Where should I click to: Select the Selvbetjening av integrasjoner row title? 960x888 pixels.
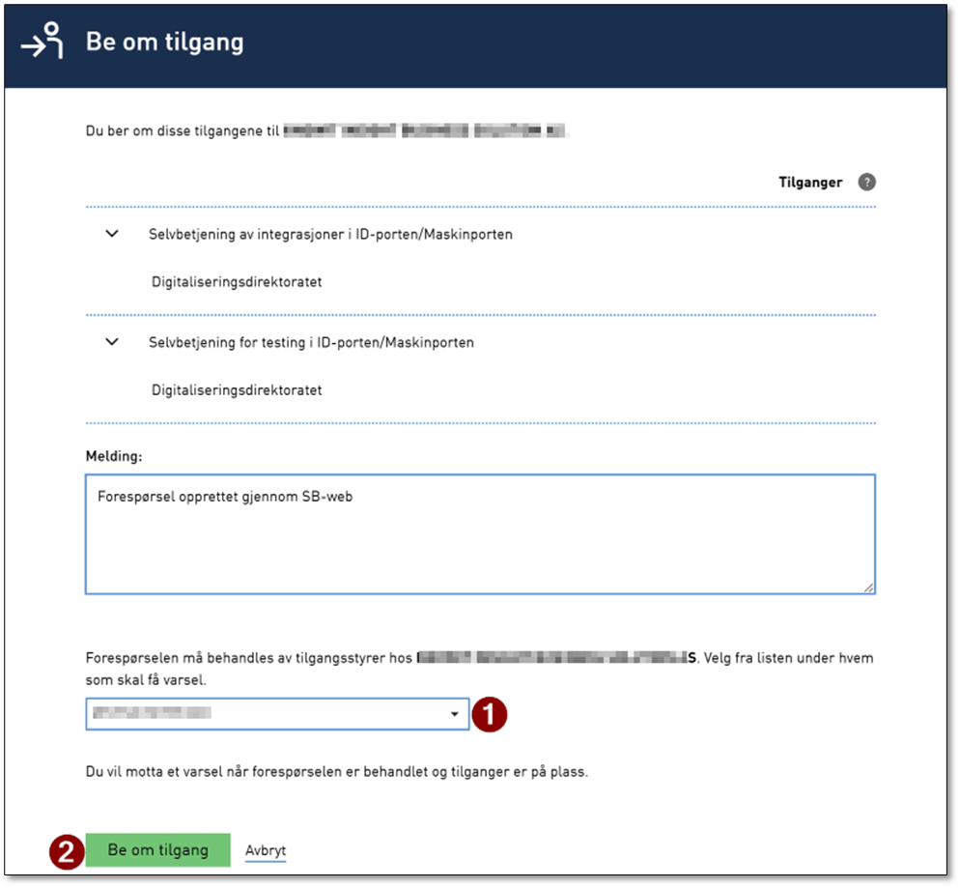point(330,235)
